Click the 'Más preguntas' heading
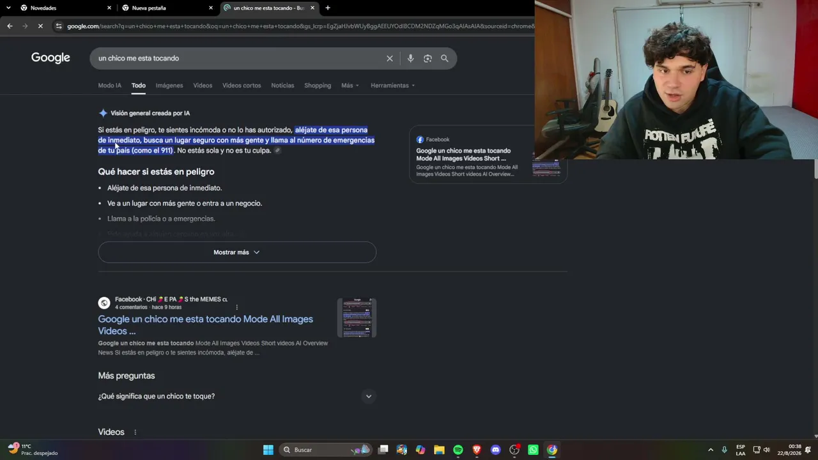Screen dimensions: 818x460 [x=127, y=376]
